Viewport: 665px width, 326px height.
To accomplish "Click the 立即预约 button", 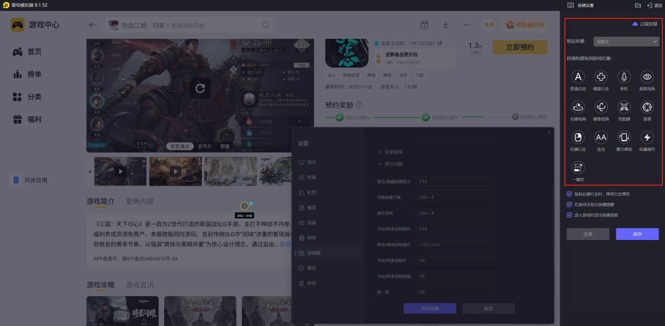I will point(520,47).
